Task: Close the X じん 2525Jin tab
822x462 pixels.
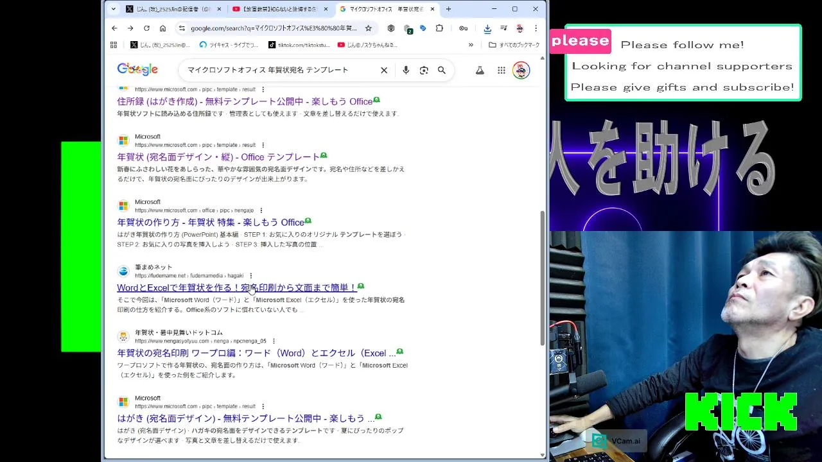Action: pyautogui.click(x=218, y=9)
